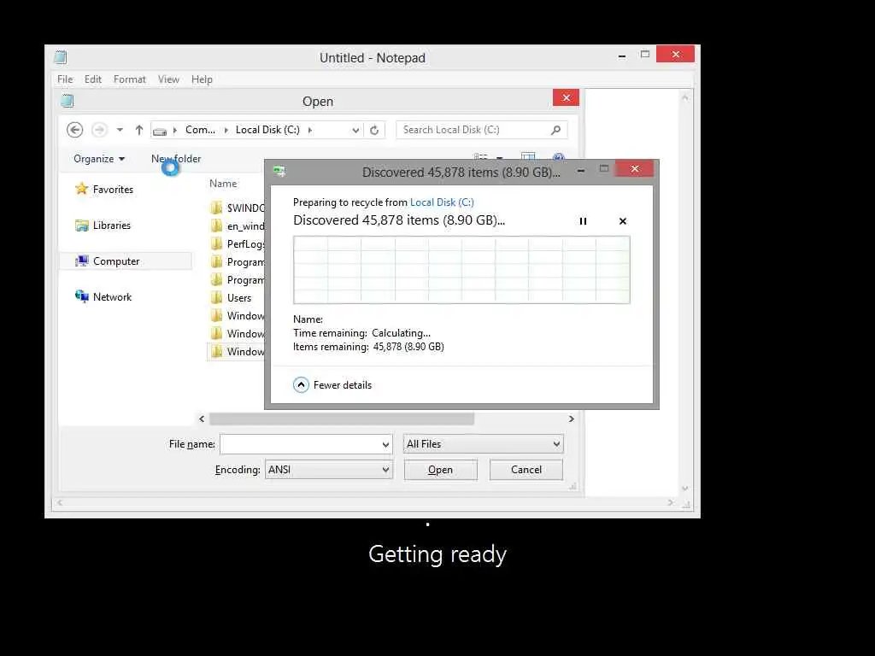Image resolution: width=875 pixels, height=656 pixels.
Task: Open the Organize dropdown menu
Action: [99, 159]
